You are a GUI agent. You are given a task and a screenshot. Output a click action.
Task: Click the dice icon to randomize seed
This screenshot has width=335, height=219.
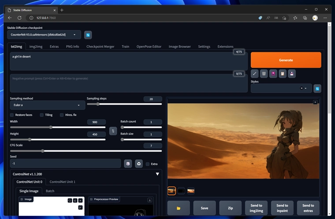click(128, 164)
